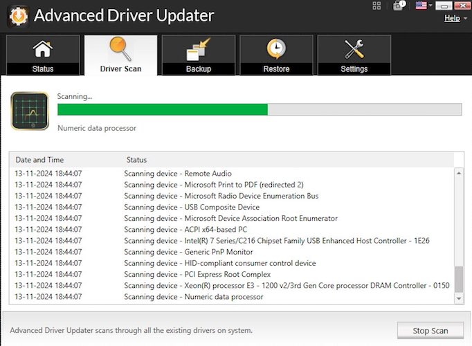Switch to the Settings tab label
Screen dimensions: 472x346
pyautogui.click(x=354, y=69)
